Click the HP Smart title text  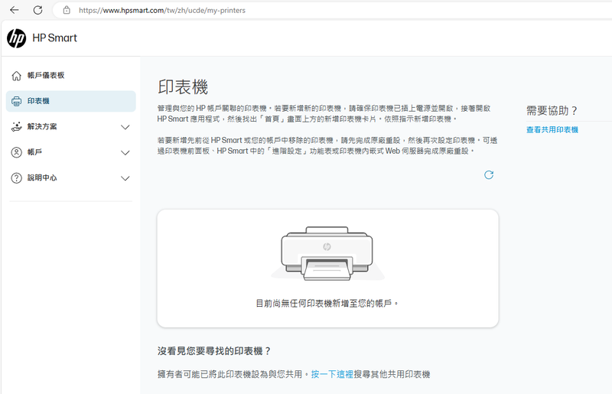(x=54, y=38)
